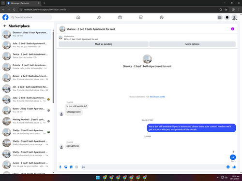Screen dimensions: 242x181
Task: Click the "Is this still available?" message
Action: [76, 106]
